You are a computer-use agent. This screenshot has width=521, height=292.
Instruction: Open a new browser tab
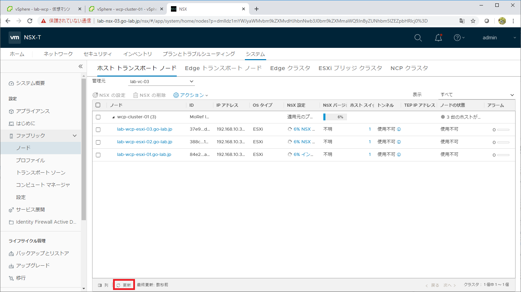pos(257,9)
